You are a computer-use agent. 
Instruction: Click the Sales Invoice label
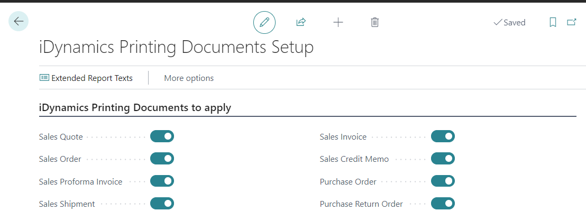343,137
